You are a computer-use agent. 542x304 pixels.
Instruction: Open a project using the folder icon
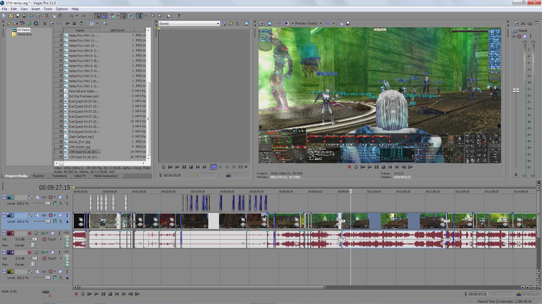[11, 16]
